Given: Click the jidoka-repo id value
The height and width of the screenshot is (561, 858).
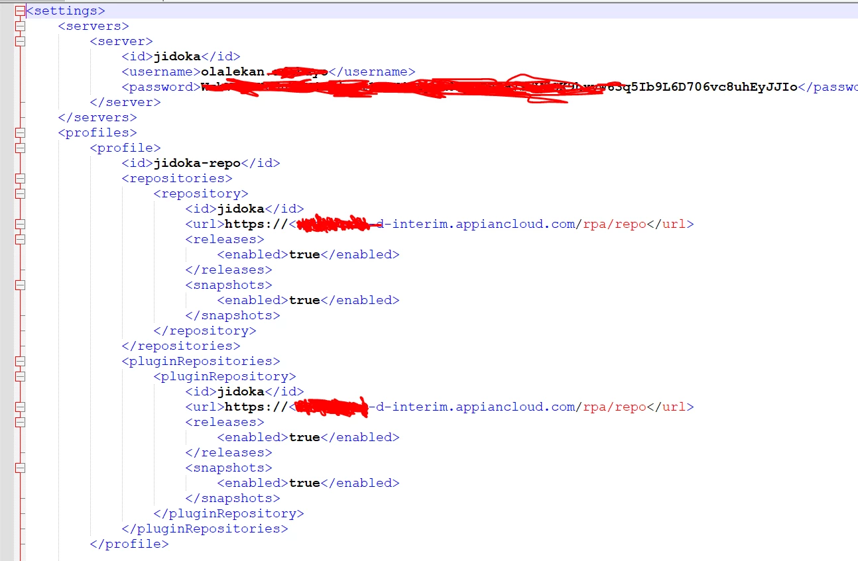Looking at the screenshot, I should pyautogui.click(x=197, y=163).
